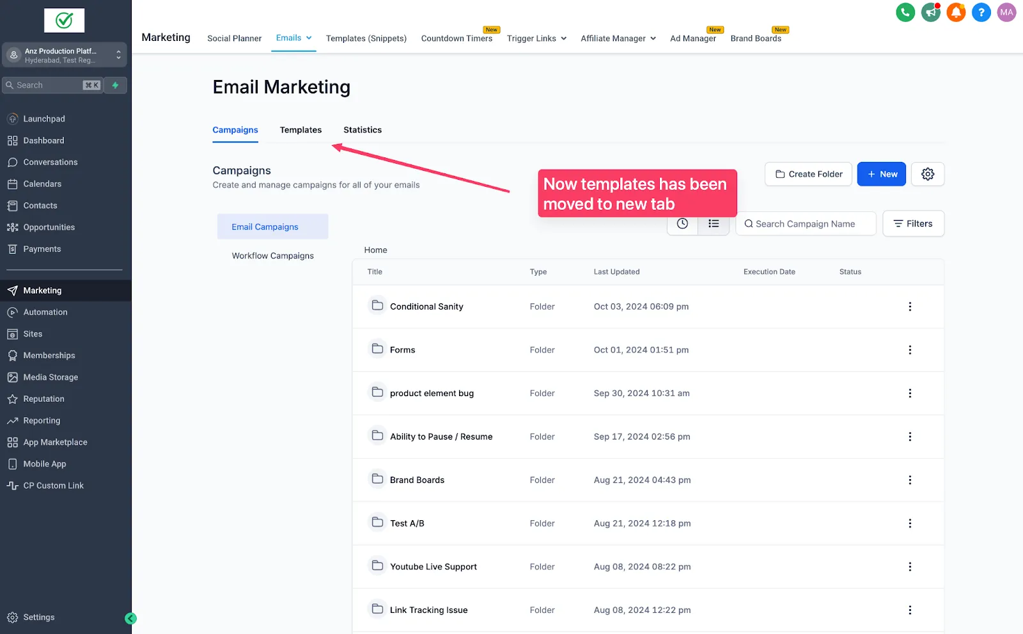1023x634 pixels.
Task: Expand the Trigger Links dropdown
Action: pos(537,38)
